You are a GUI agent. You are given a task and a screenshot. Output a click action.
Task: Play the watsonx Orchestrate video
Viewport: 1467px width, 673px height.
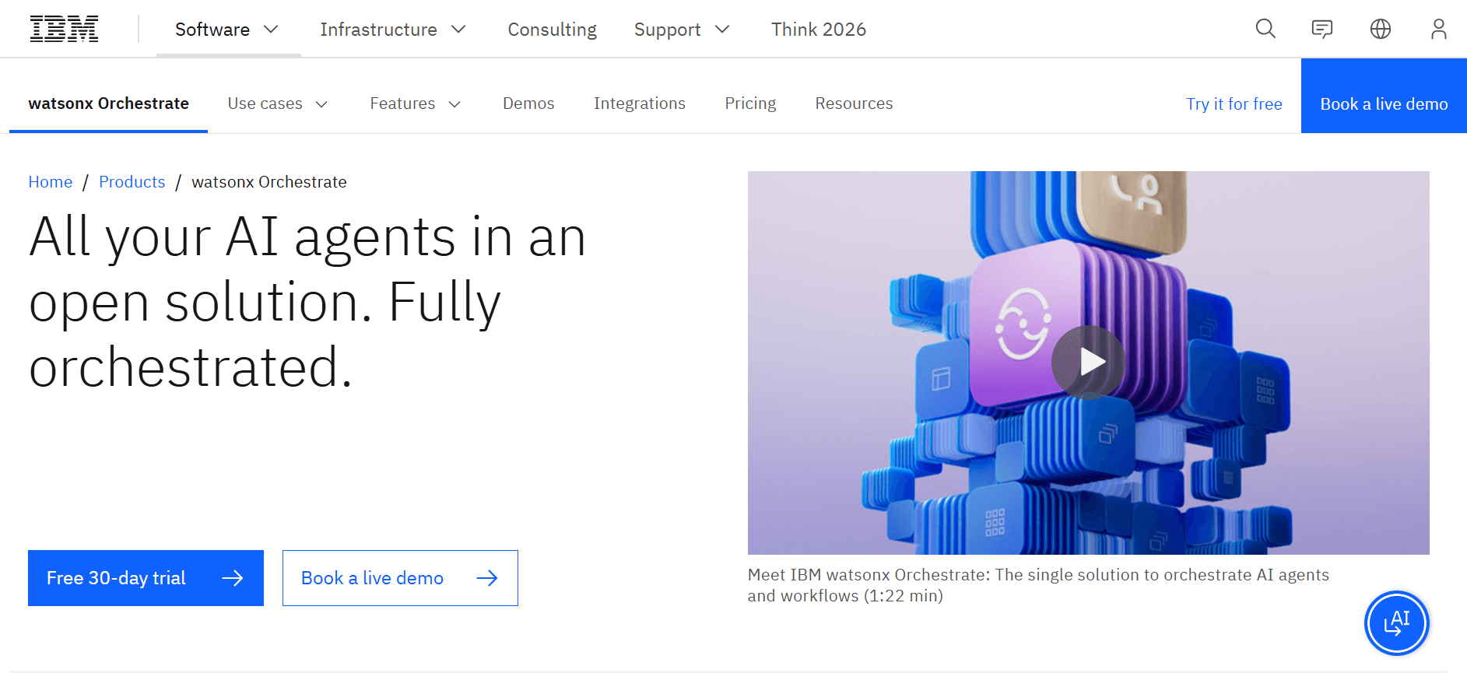1089,362
